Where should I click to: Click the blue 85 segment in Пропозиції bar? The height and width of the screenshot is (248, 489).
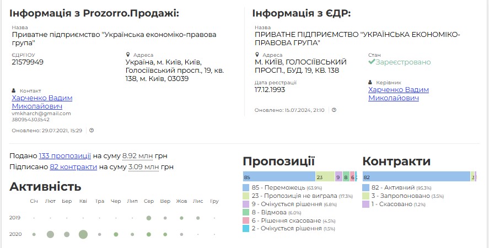pos(279,176)
